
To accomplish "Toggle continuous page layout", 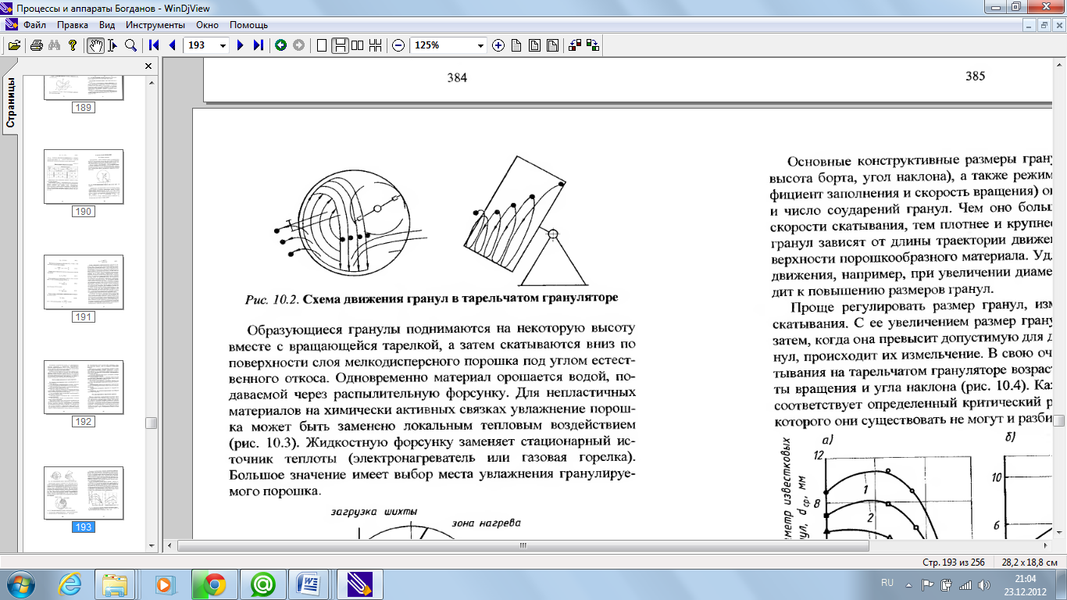I will (340, 45).
